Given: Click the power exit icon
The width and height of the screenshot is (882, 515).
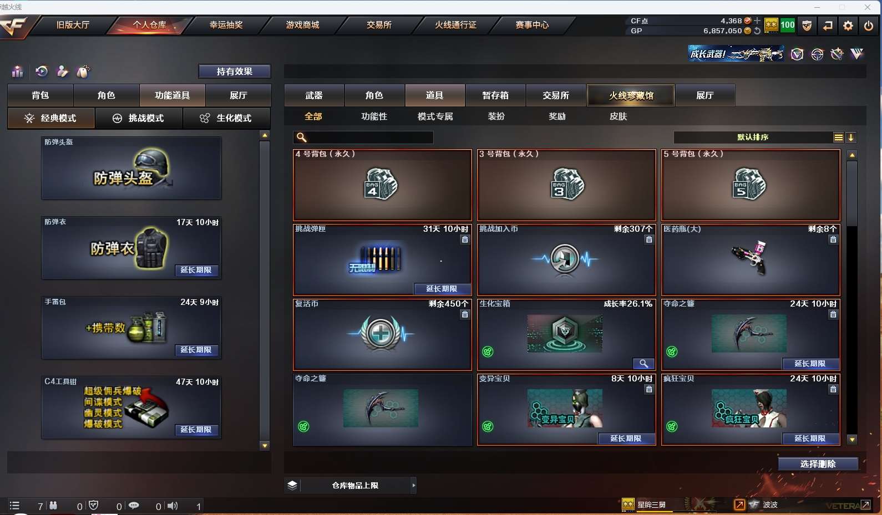Looking at the screenshot, I should 869,26.
